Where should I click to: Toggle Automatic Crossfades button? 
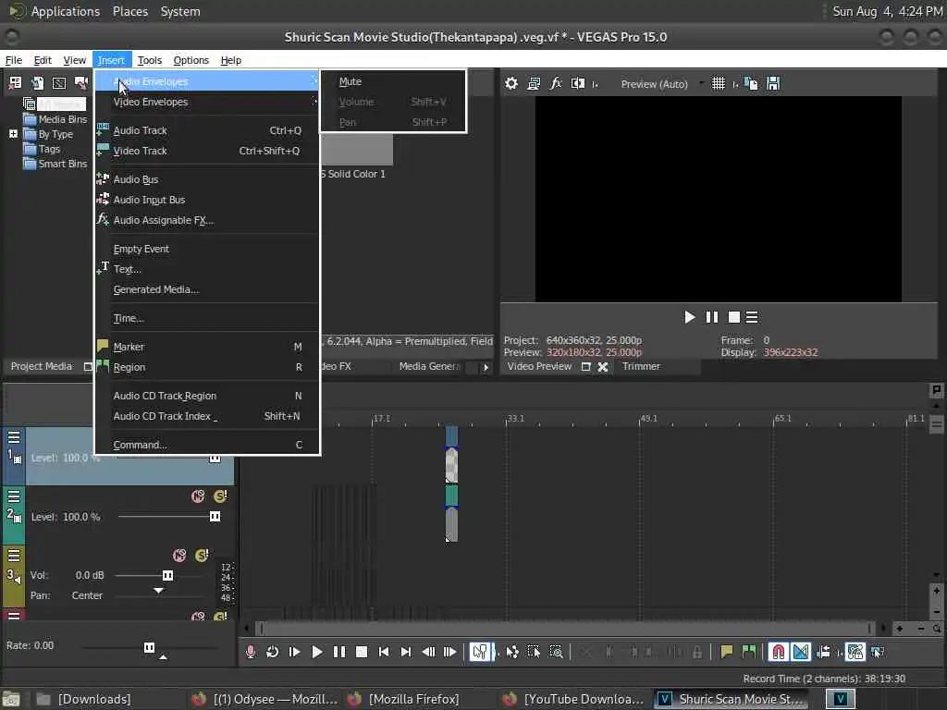[x=801, y=652]
